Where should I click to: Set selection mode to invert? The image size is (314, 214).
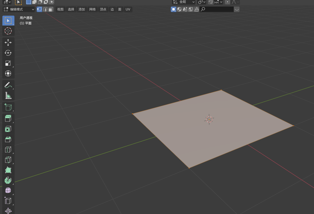coord(46,2)
